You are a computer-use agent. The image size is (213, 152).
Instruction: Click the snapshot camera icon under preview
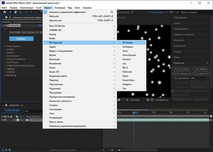coord(119,100)
